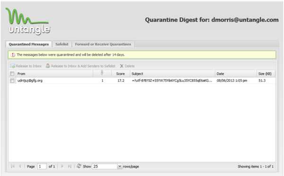Sort by the Subject column header
Screen dimensions: 284x176
point(172,74)
